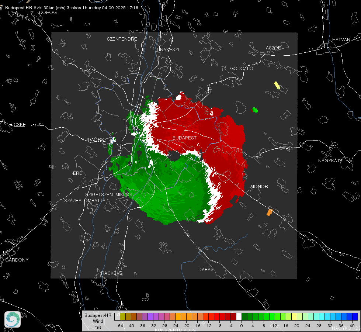Click the BICSKE label

pyautogui.click(x=17, y=124)
